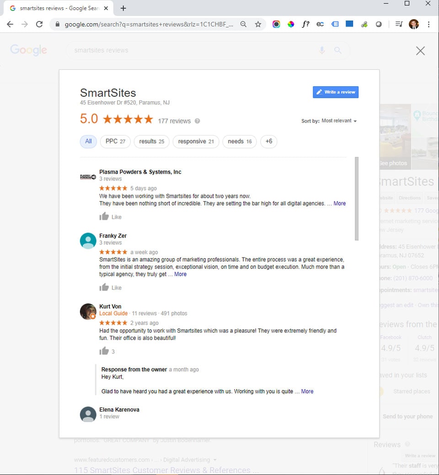The image size is (439, 475).
Task: Select the smartsites reviews browser tab
Action: tap(58, 8)
